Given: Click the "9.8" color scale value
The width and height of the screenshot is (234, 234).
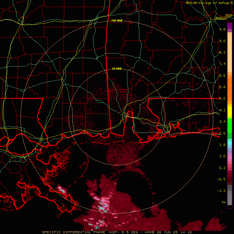Looking at the screenshot, I should pyautogui.click(x=222, y=29).
